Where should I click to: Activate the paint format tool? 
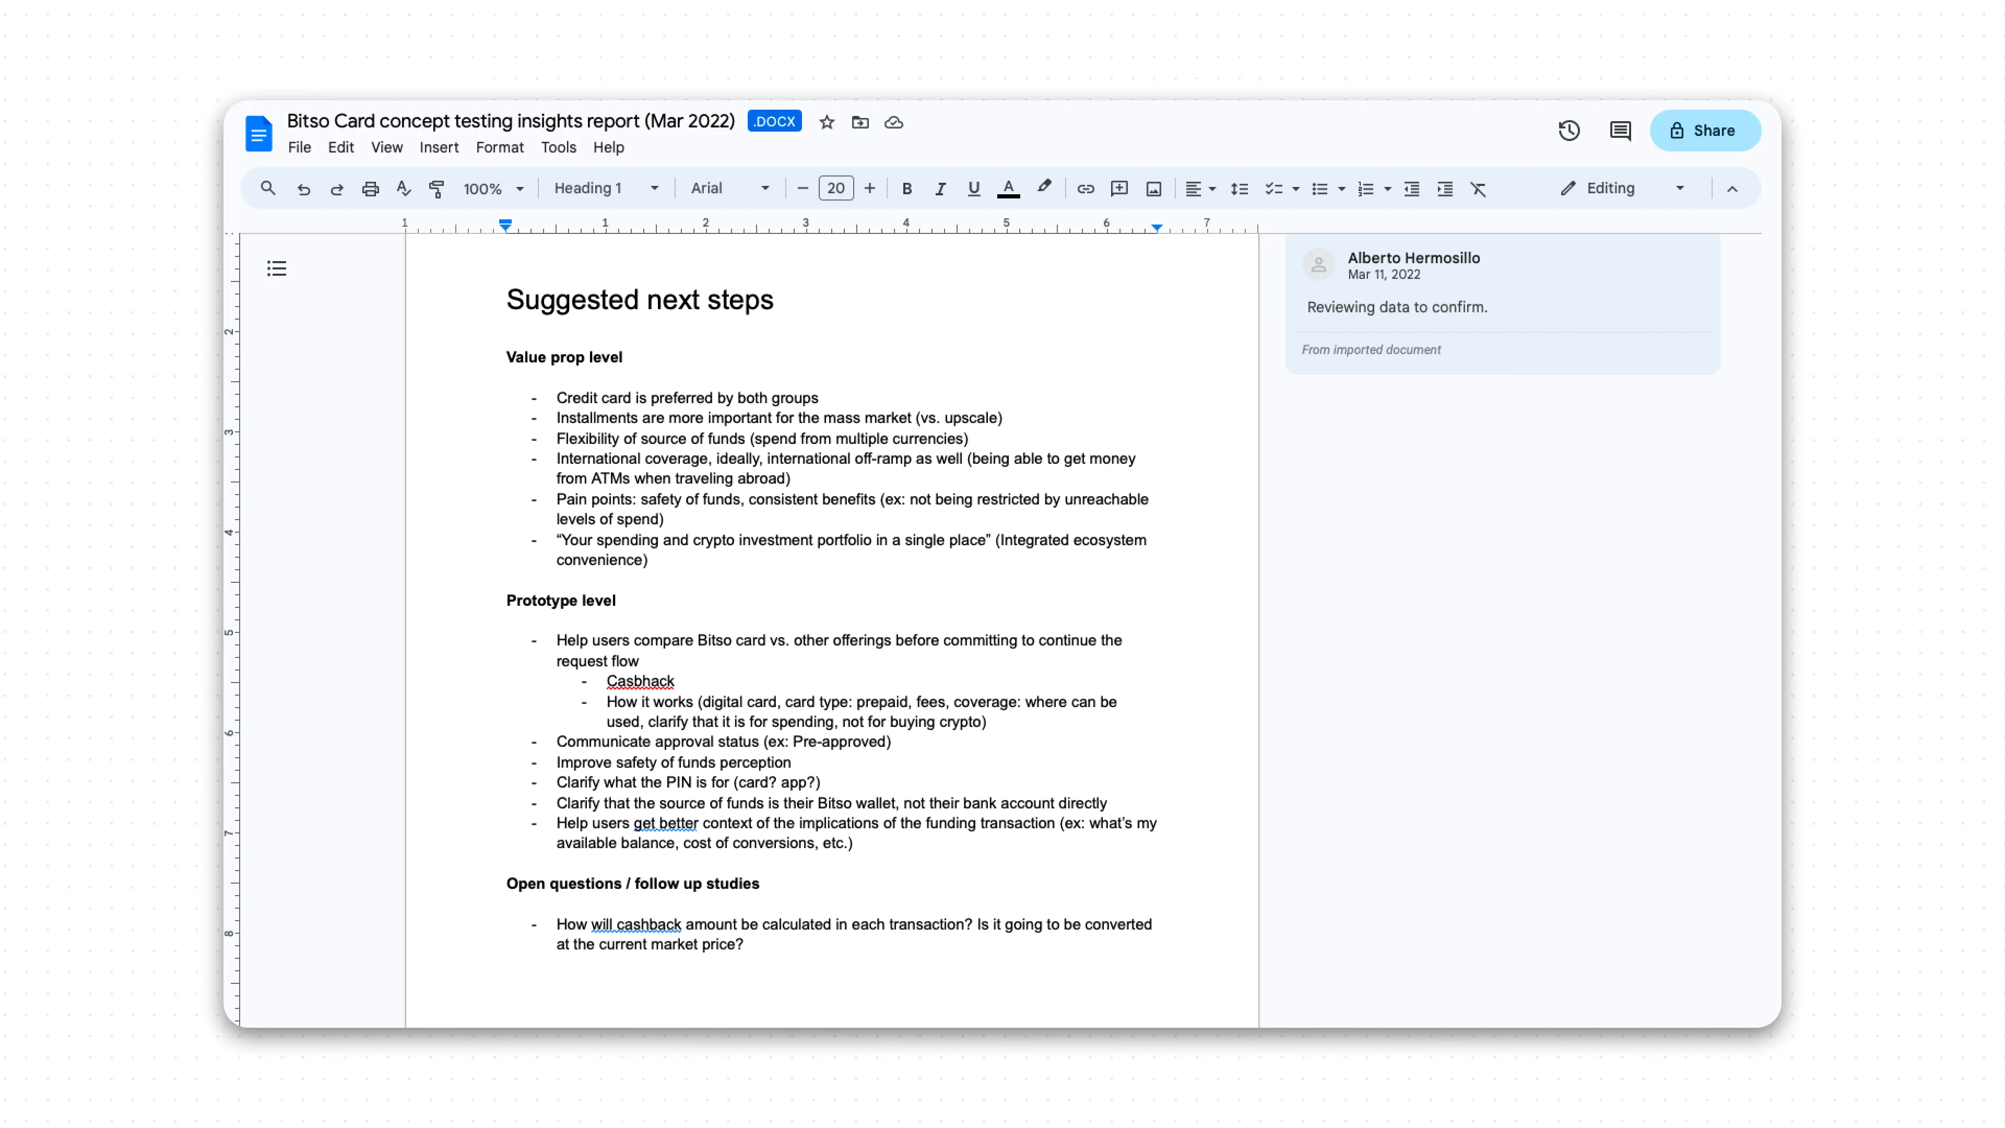click(437, 189)
